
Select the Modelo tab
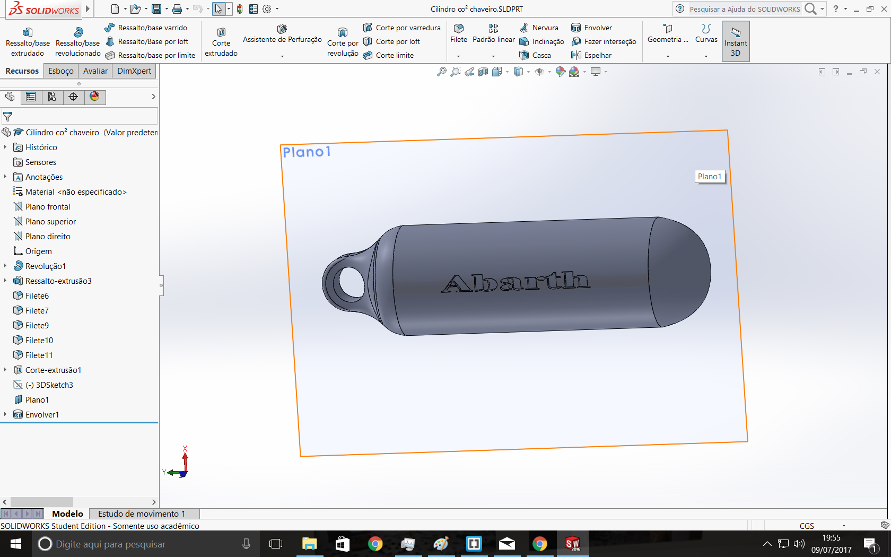point(67,514)
